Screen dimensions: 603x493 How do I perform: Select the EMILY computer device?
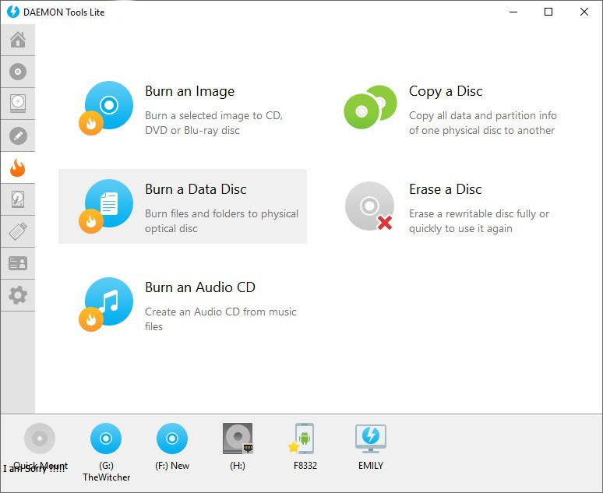pos(371,438)
